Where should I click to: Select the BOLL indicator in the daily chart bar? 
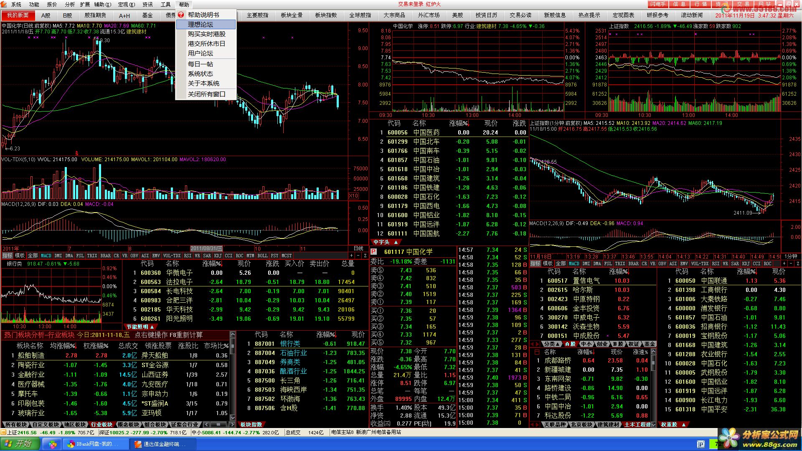pyautogui.click(x=262, y=256)
